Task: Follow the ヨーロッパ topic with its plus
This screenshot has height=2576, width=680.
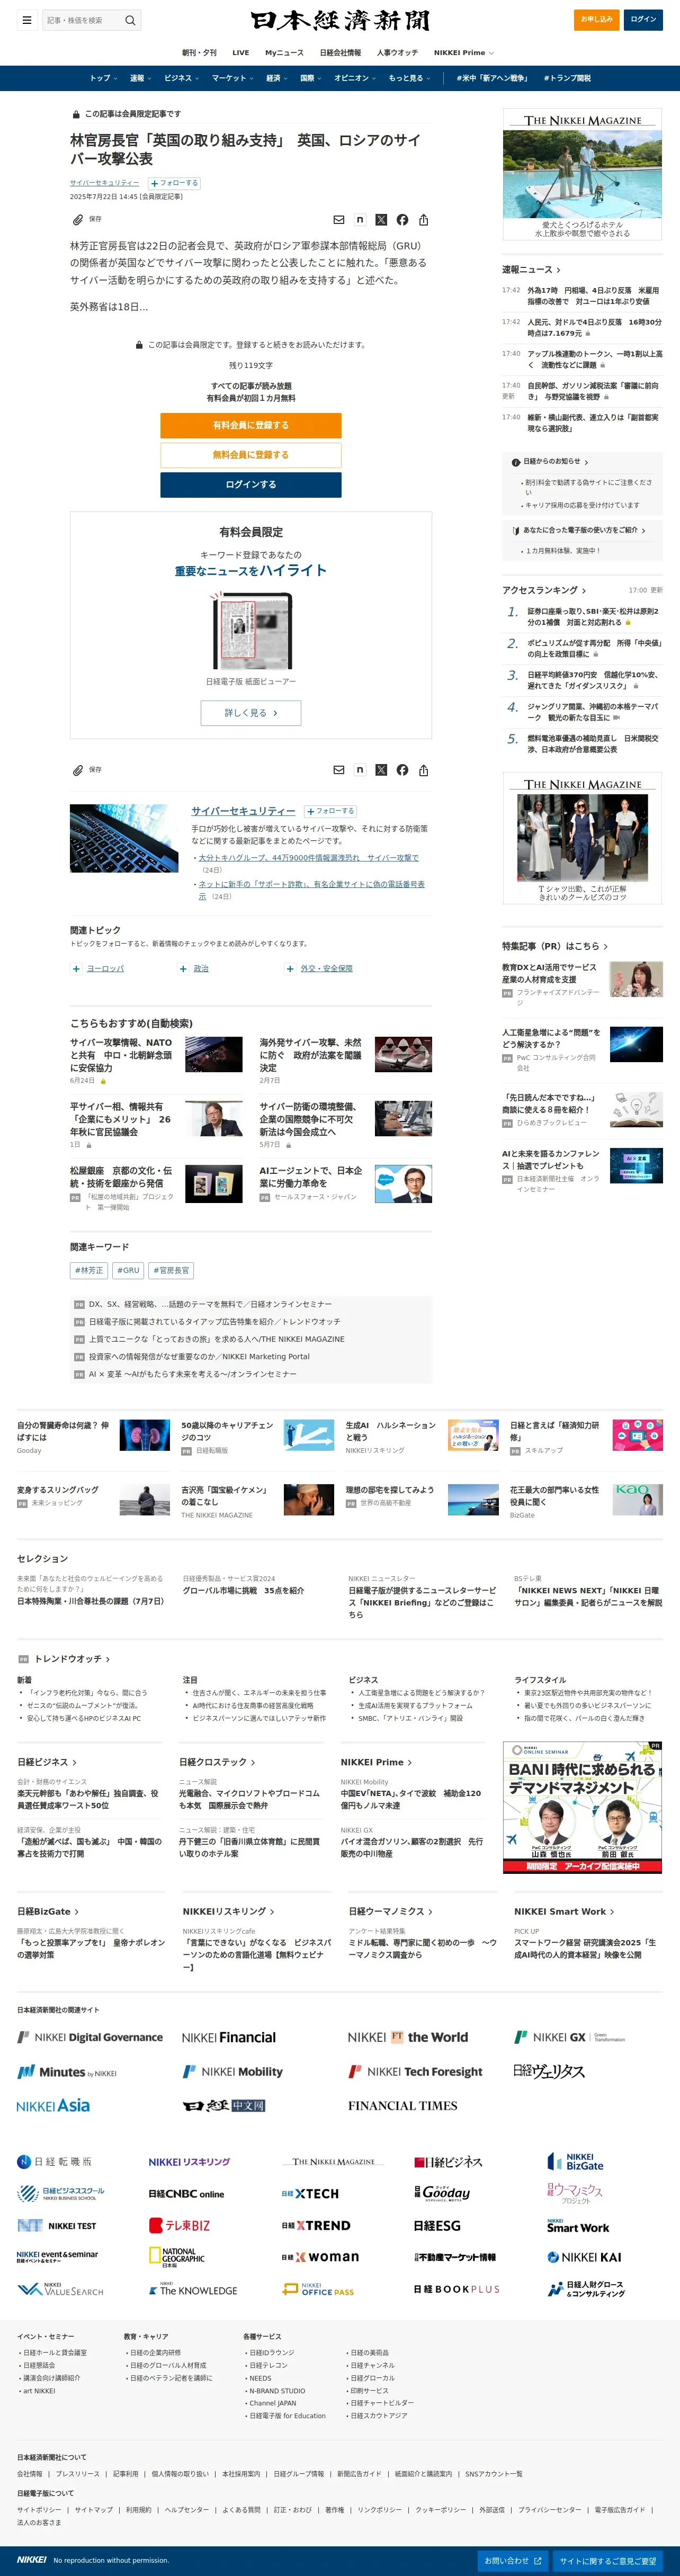Action: point(76,968)
